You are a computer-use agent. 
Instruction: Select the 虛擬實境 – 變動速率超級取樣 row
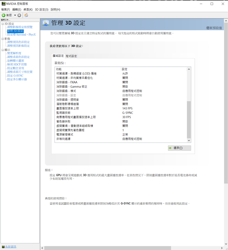click(x=121, y=126)
